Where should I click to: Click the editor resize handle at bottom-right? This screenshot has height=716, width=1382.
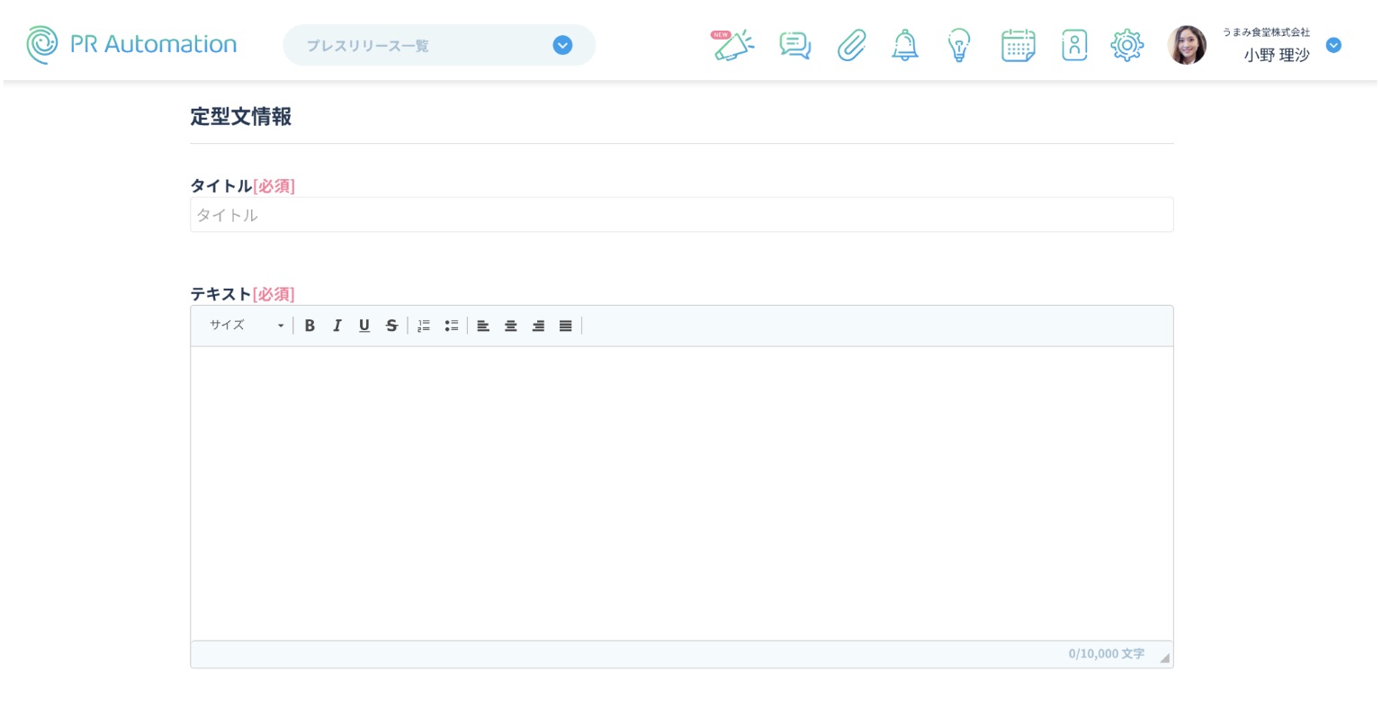click(1164, 658)
